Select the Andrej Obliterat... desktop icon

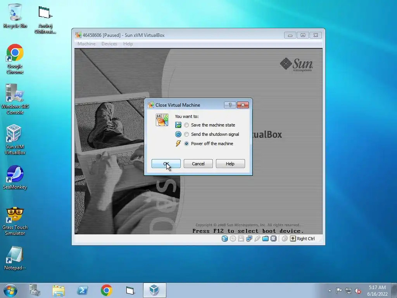click(x=45, y=20)
